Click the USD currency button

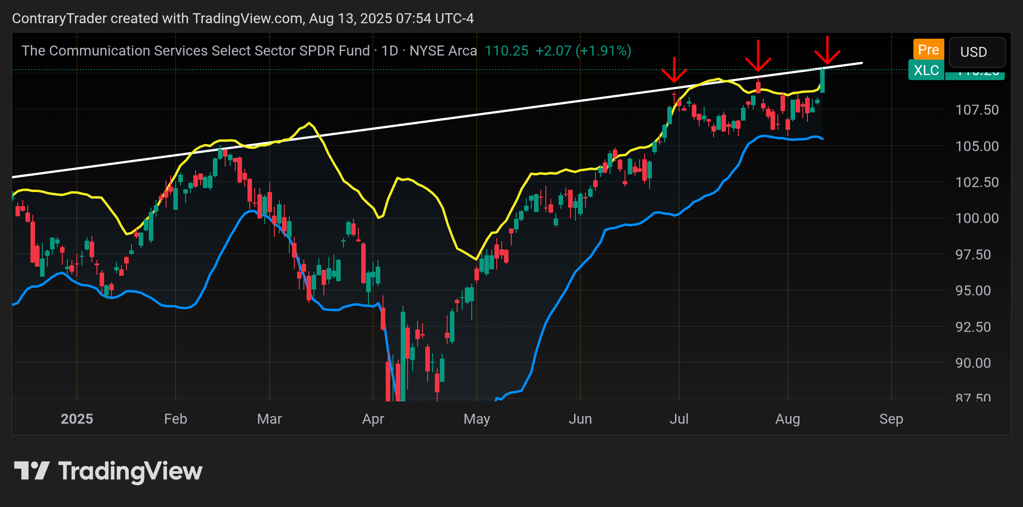click(x=977, y=52)
